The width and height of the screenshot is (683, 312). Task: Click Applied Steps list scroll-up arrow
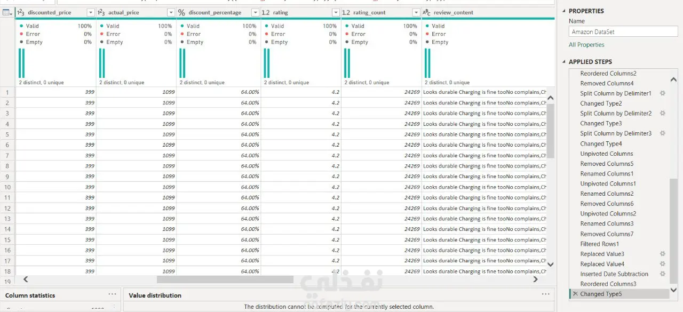[673, 80]
